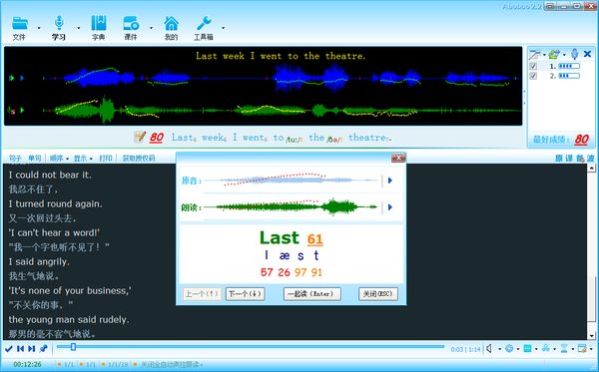Open the 学习 (Study) microphone icon
Image resolution: width=599 pixels, height=372 pixels.
point(59,23)
